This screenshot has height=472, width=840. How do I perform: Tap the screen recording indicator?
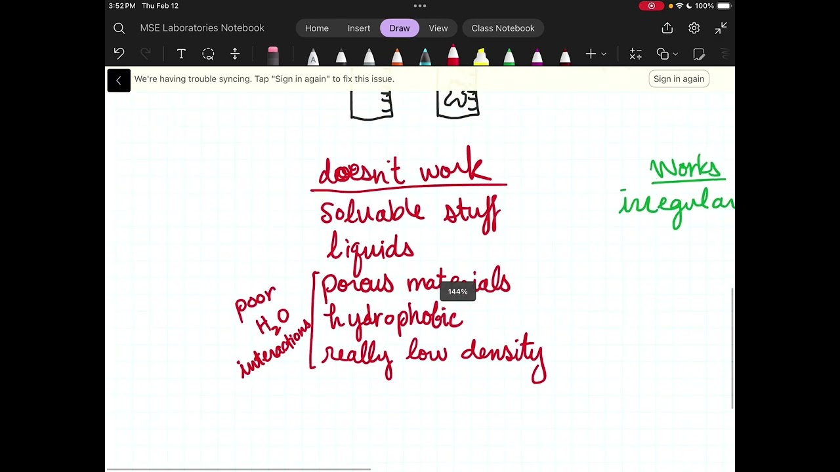click(x=652, y=6)
